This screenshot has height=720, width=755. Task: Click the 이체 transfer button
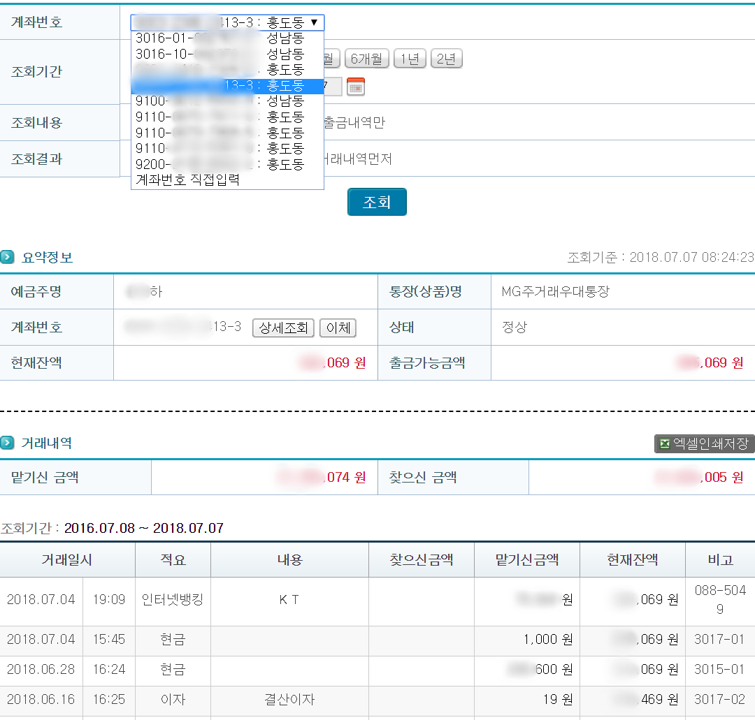[338, 328]
